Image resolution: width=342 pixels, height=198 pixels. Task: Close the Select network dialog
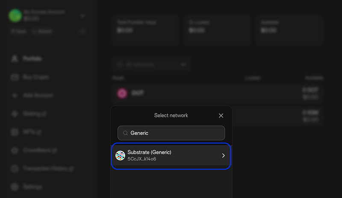click(221, 116)
